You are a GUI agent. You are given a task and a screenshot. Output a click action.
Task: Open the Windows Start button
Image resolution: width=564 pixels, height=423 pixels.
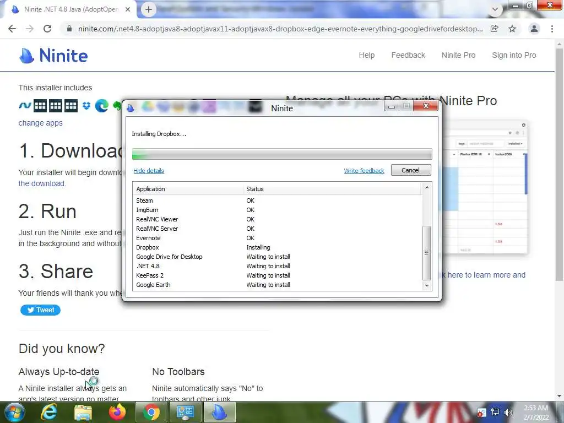tap(14, 413)
